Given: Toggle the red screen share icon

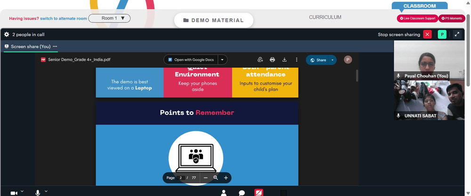Looking at the screenshot, I should [x=259, y=192].
